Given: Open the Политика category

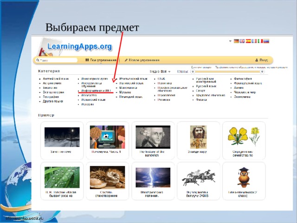Looking at the screenshot, I should click(x=165, y=83).
